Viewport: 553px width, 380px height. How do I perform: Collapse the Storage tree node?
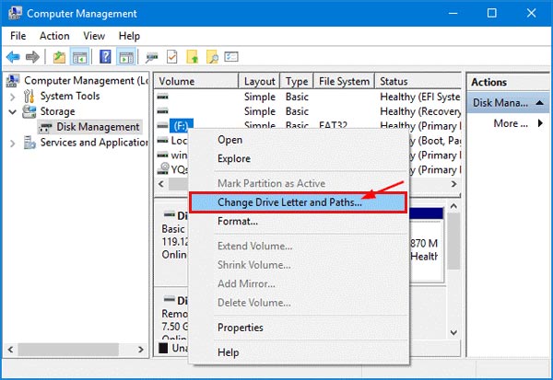point(12,111)
